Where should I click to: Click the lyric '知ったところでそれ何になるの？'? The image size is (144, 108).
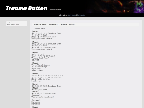tap(43, 56)
